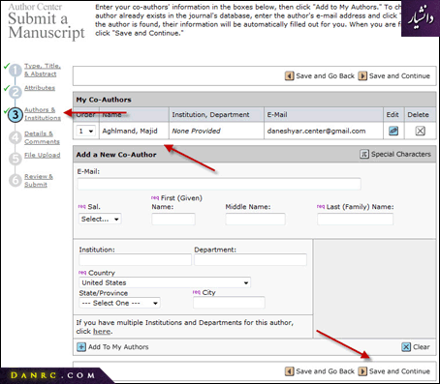Image resolution: width=440 pixels, height=384 pixels.
Task: Go to Authors & Institutions step
Action: tap(43, 114)
